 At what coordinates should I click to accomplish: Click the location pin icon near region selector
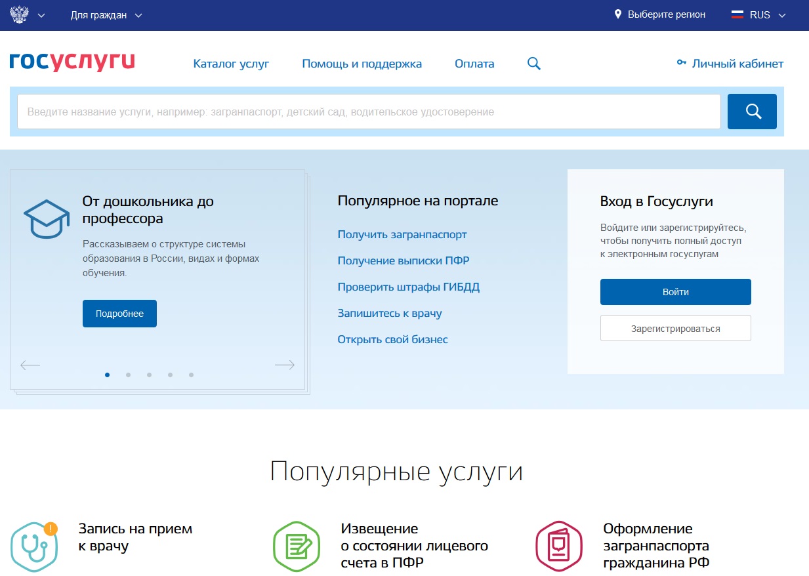click(617, 14)
